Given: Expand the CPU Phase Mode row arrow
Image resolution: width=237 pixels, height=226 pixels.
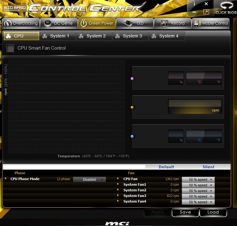Looking at the screenshot, I should pyautogui.click(x=6, y=179).
